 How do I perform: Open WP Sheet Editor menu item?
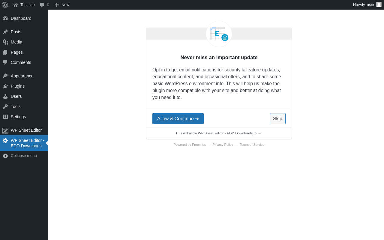click(x=24, y=130)
